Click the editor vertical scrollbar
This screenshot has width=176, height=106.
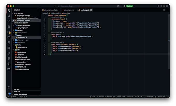[169, 41]
